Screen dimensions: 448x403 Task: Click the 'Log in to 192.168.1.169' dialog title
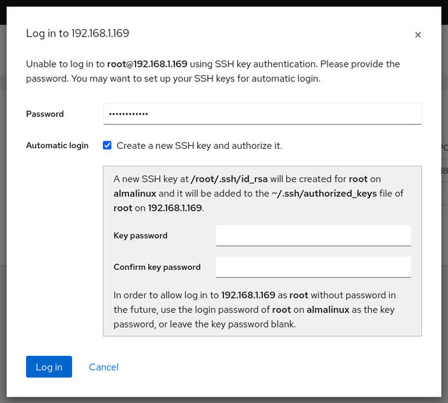click(77, 33)
